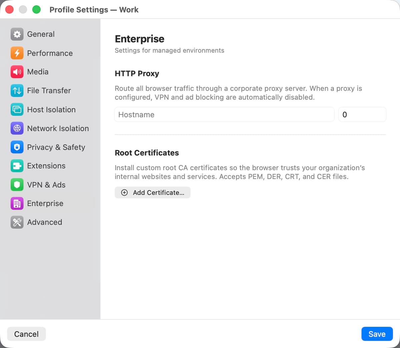This screenshot has width=400, height=348.
Task: Click "Settings for managed environments" subtitle
Action: pyautogui.click(x=169, y=50)
